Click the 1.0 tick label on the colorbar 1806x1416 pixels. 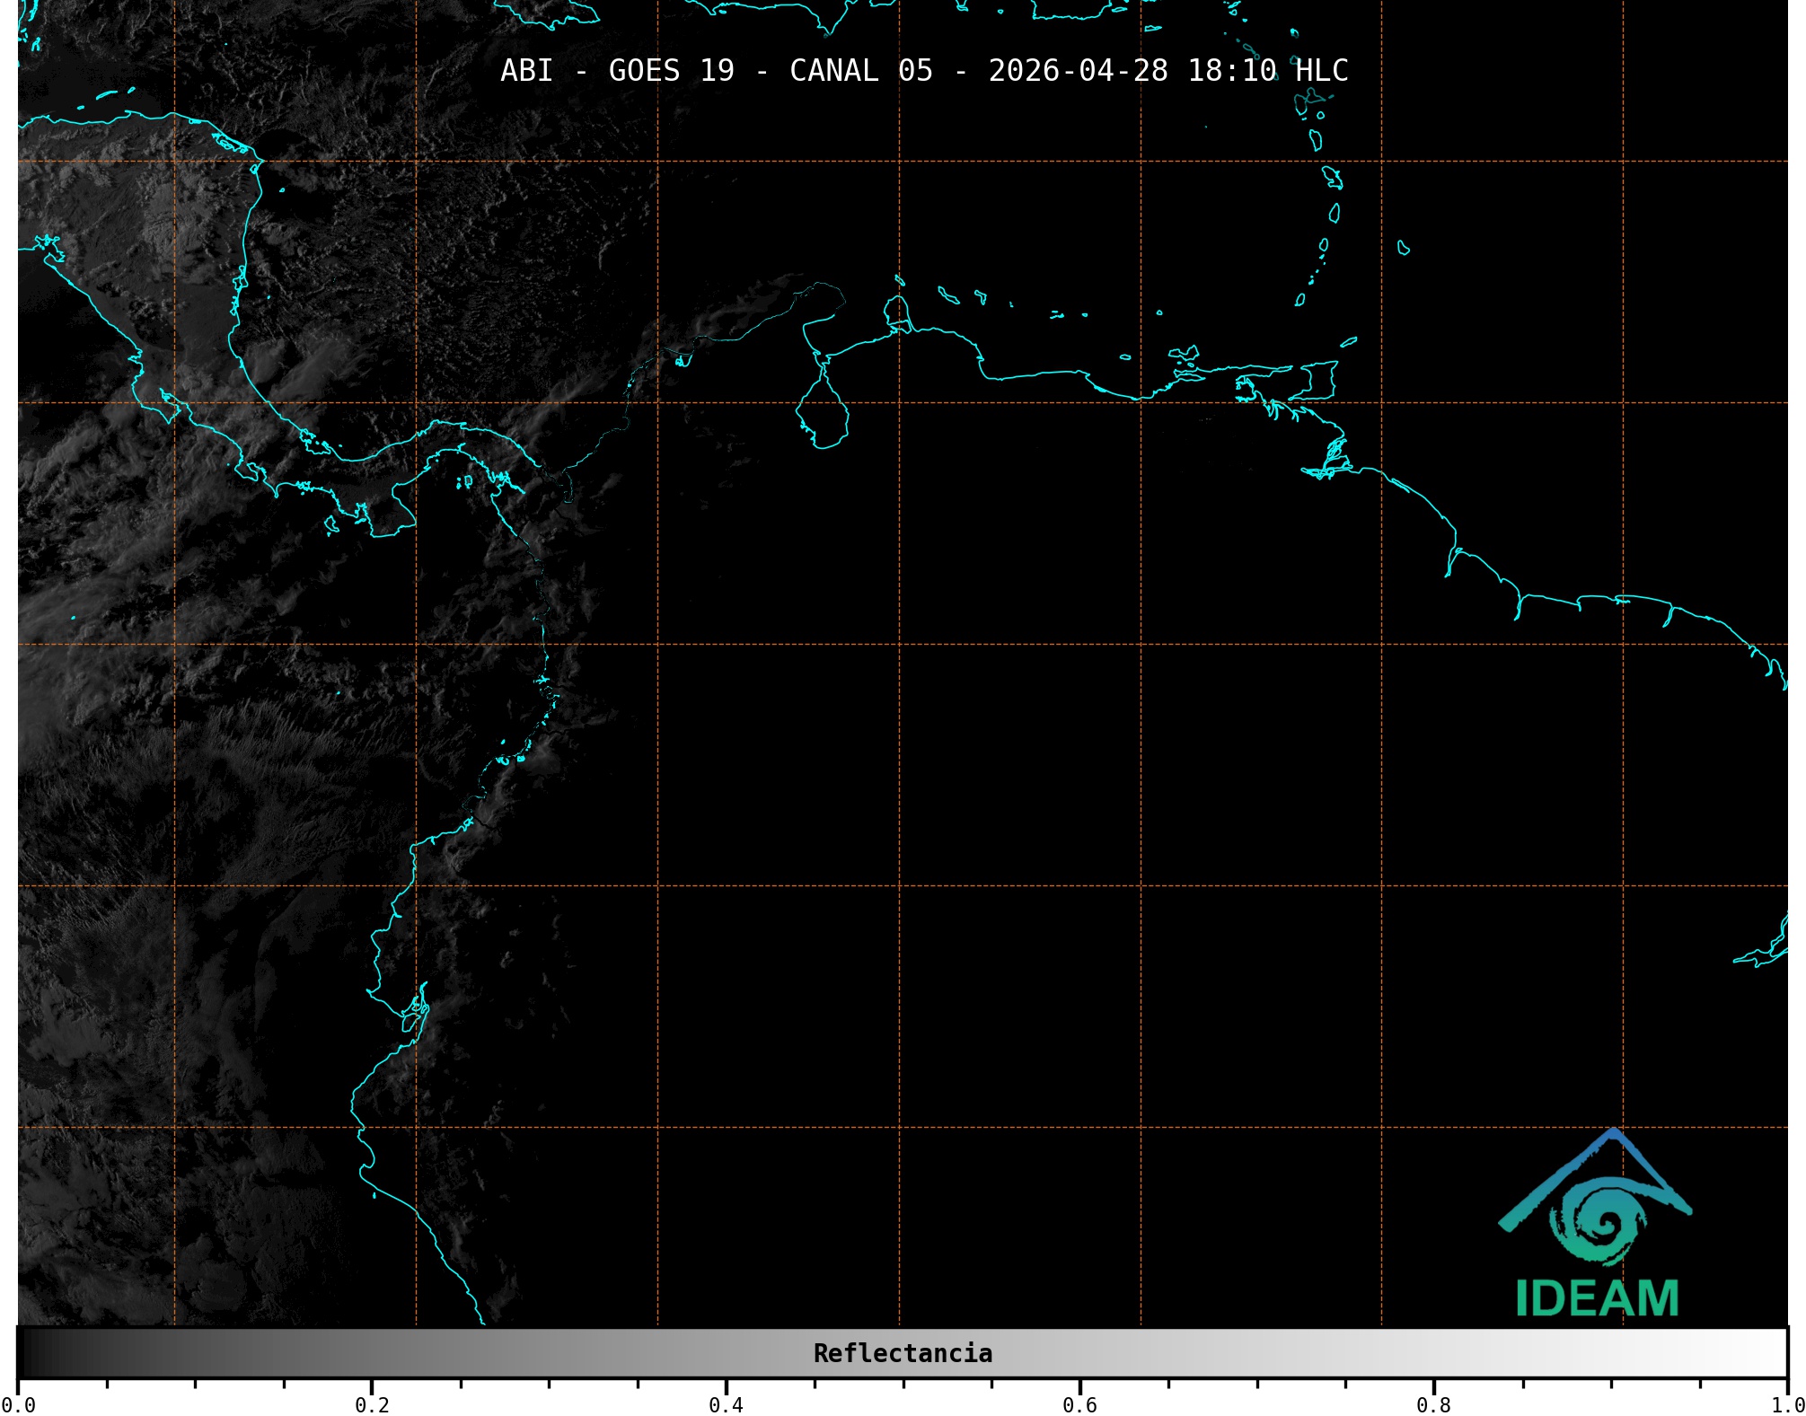tap(1787, 1405)
